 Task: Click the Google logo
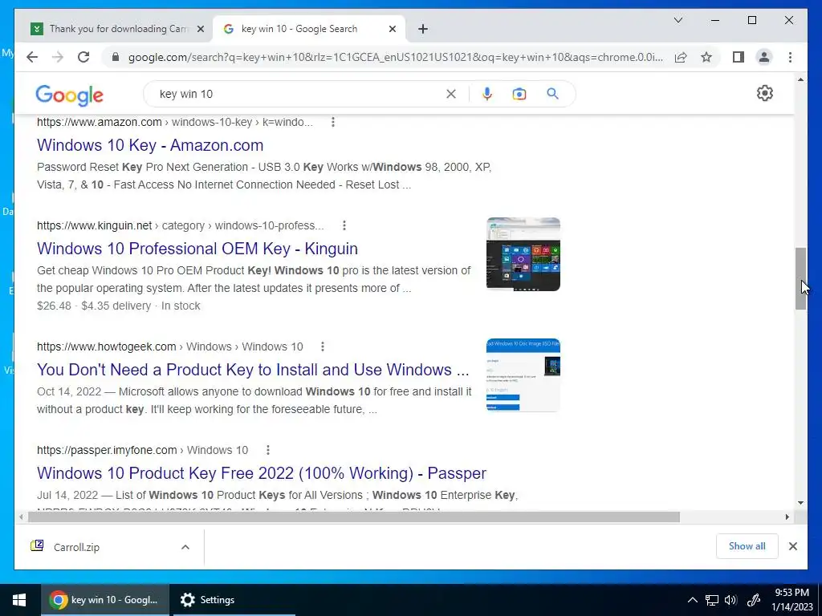(69, 95)
